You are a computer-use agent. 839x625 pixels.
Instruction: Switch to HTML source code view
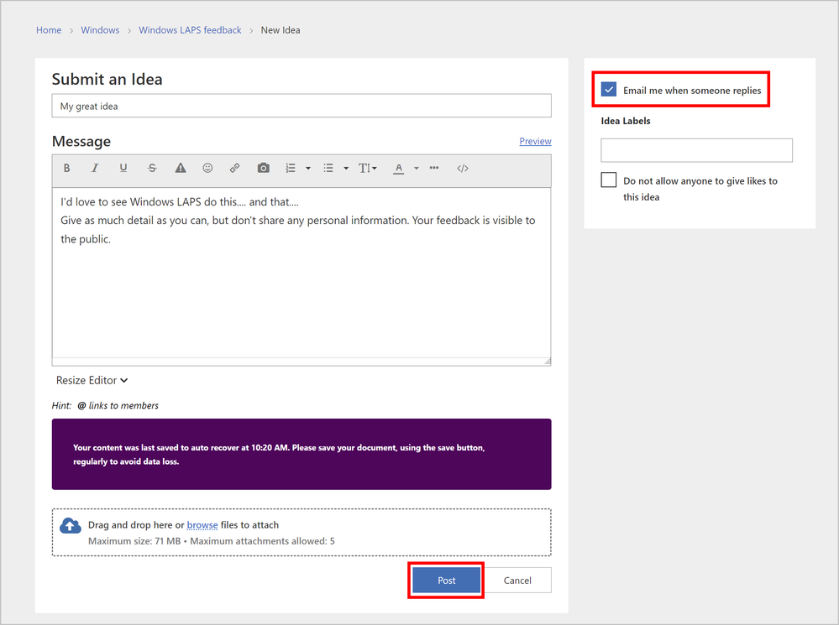(x=463, y=169)
